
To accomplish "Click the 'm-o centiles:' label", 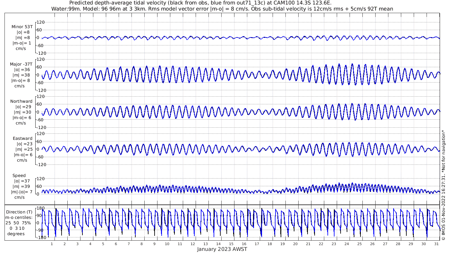I will click(19, 218).
